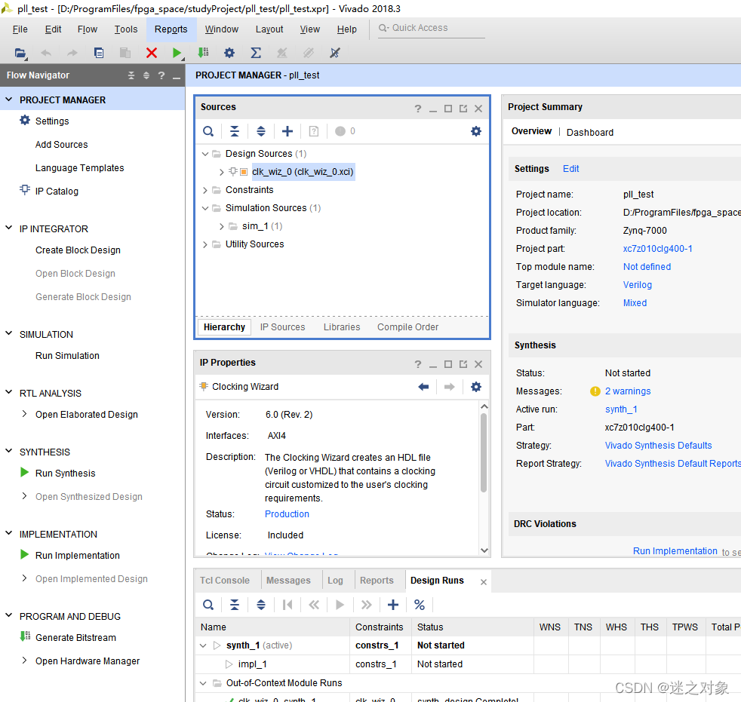Click the Open Project toolbar icon
Screen dimensions: 741x702
pyautogui.click(x=20, y=53)
